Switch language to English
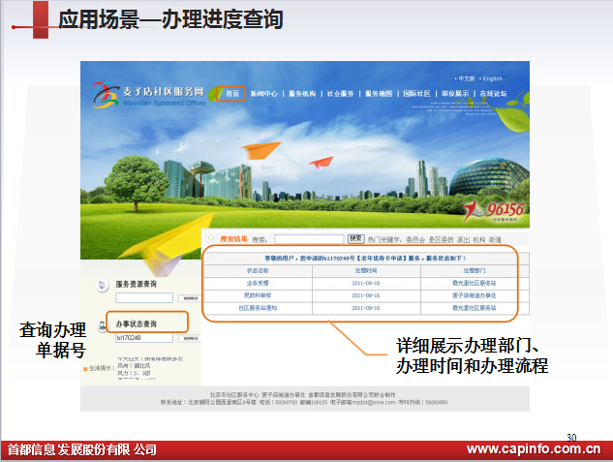The width and height of the screenshot is (613, 462). tap(491, 78)
